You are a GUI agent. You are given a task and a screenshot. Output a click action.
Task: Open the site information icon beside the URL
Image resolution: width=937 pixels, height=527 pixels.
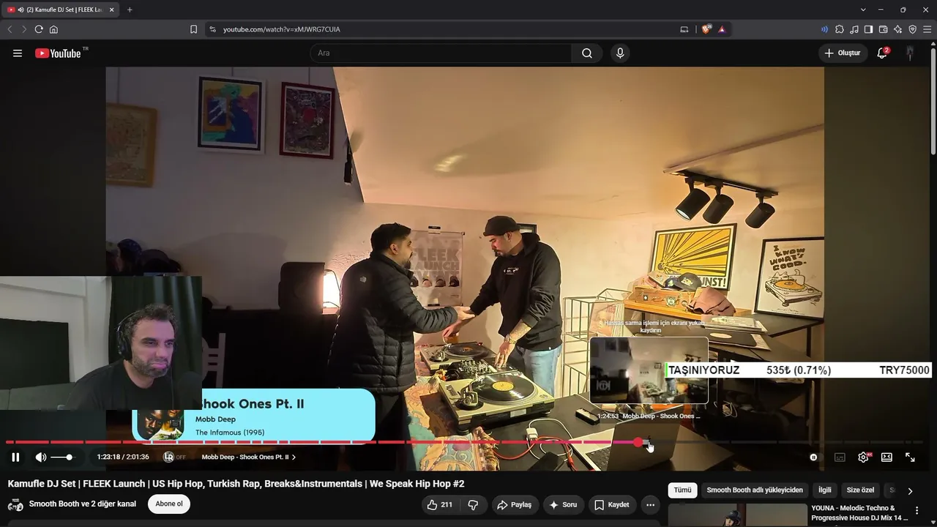point(212,29)
